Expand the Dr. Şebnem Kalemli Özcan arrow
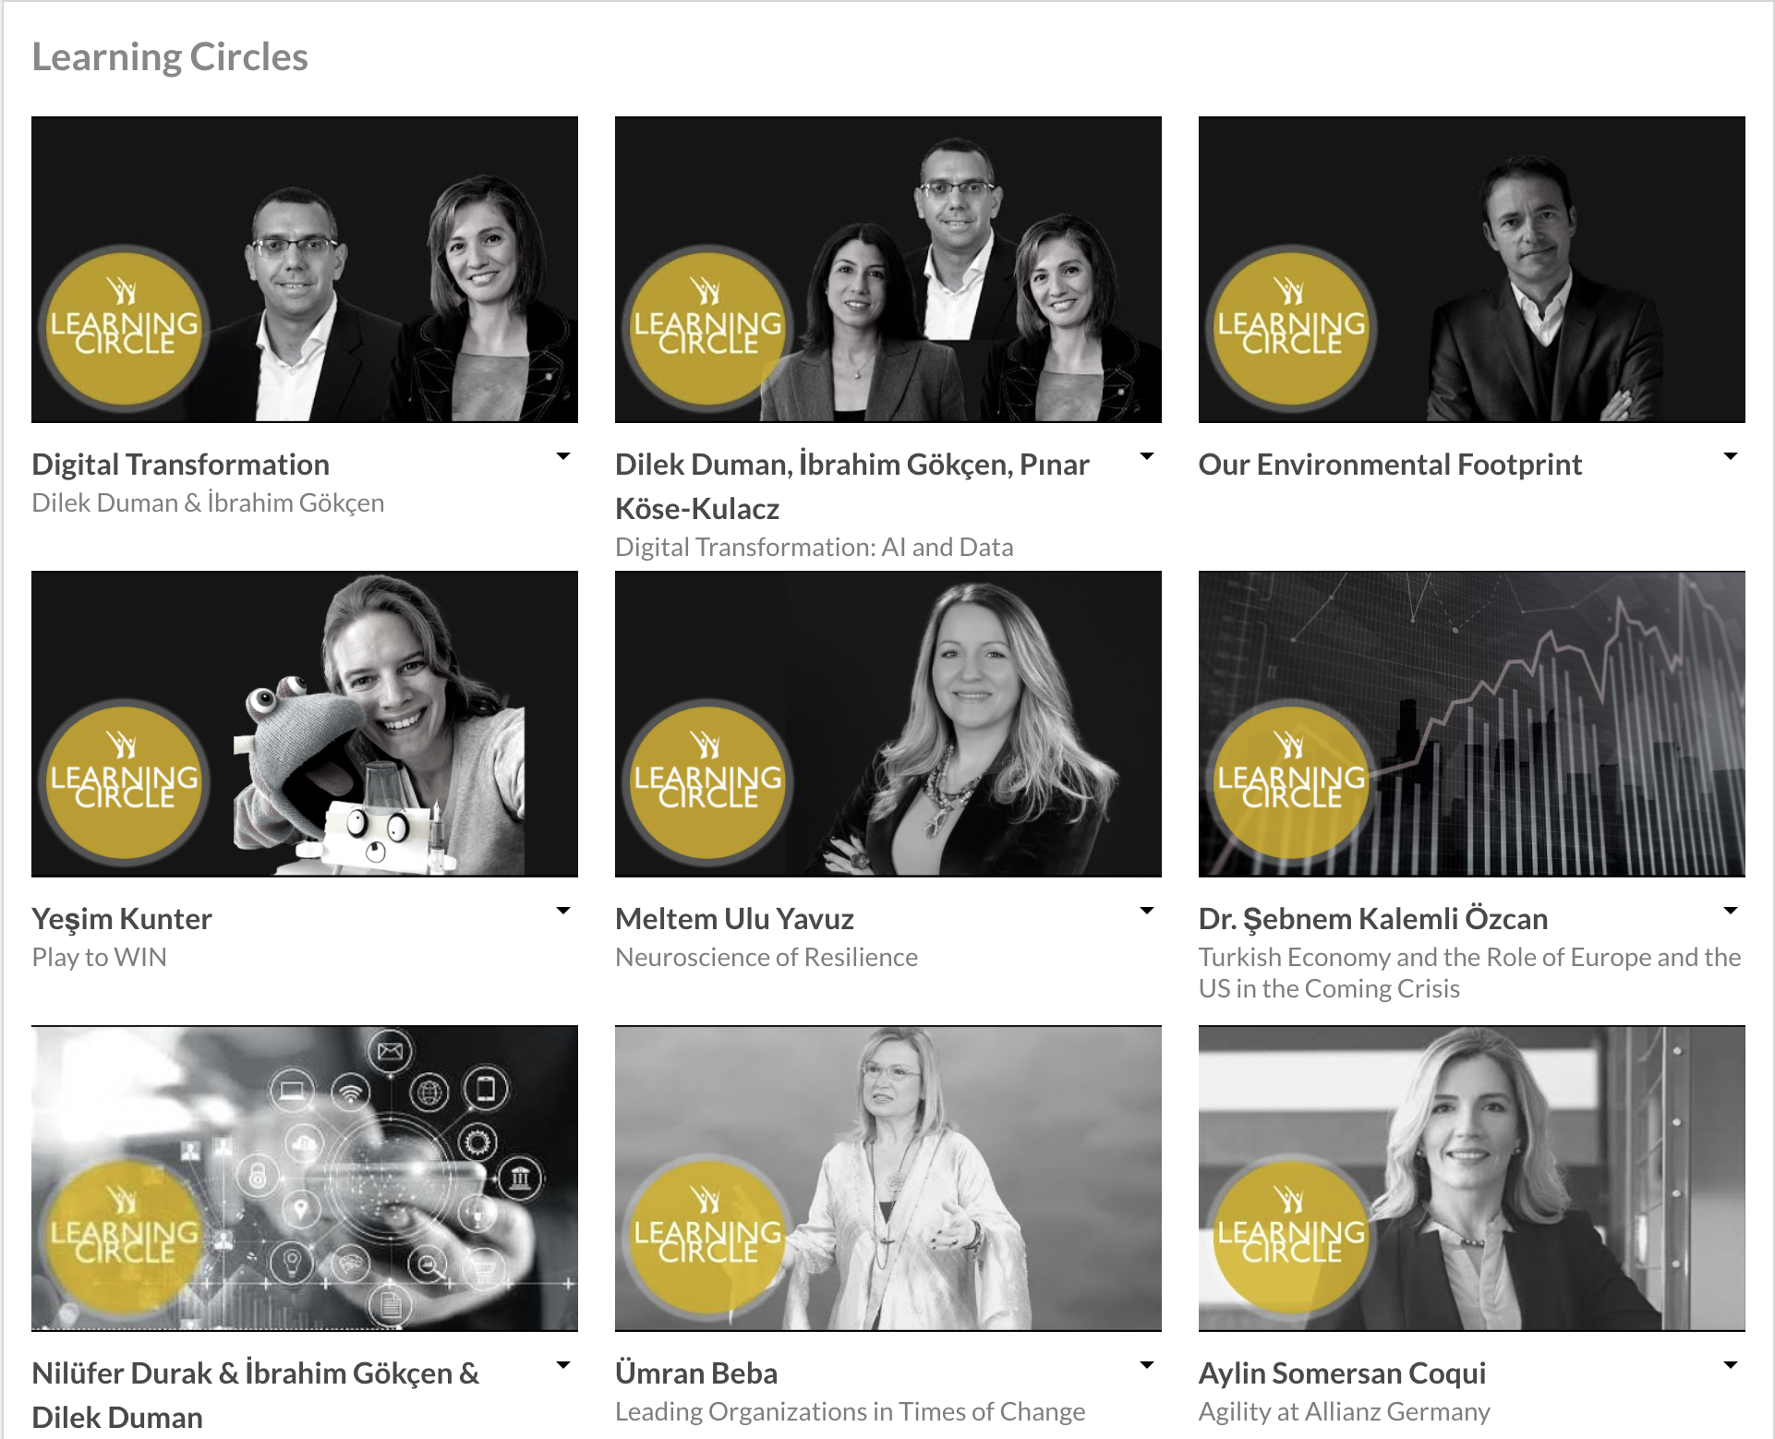Screen dimensions: 1775x1439 tap(1731, 911)
